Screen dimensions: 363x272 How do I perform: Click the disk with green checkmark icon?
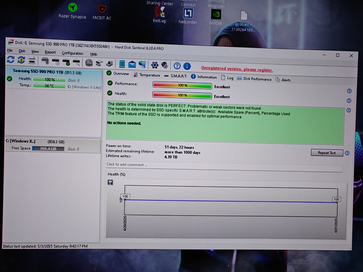[66, 61]
